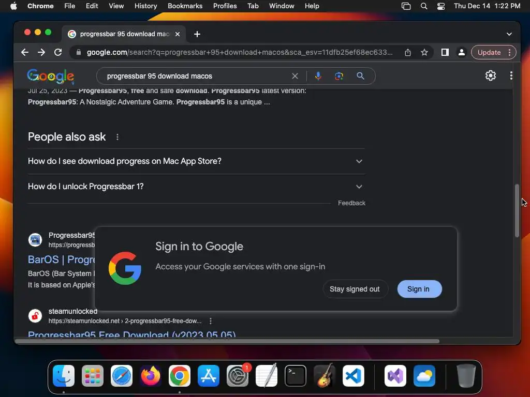Screen dimensions: 530x397
Task: Open a new tab with plus button
Action: [197, 34]
